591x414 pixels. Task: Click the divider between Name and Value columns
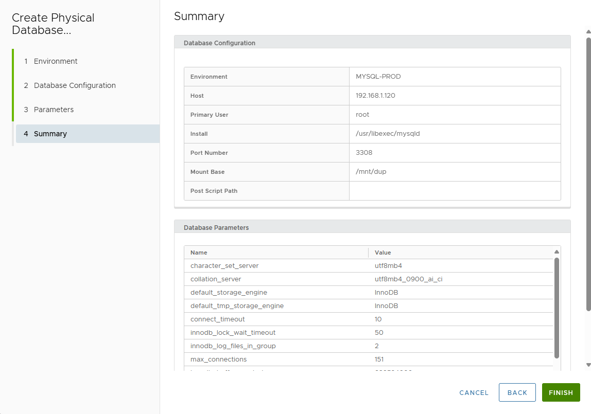point(369,253)
